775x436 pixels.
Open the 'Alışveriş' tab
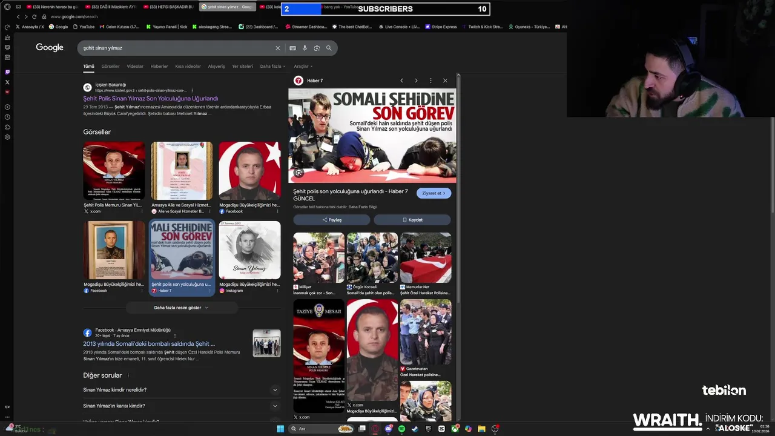tap(216, 67)
